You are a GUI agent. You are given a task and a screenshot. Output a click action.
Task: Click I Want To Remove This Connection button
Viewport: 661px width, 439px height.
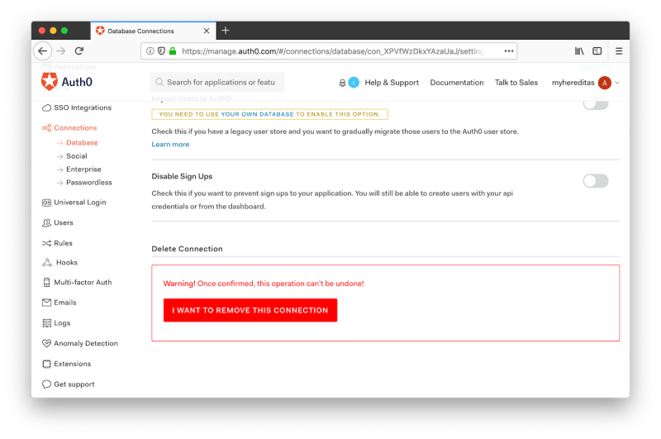point(250,310)
